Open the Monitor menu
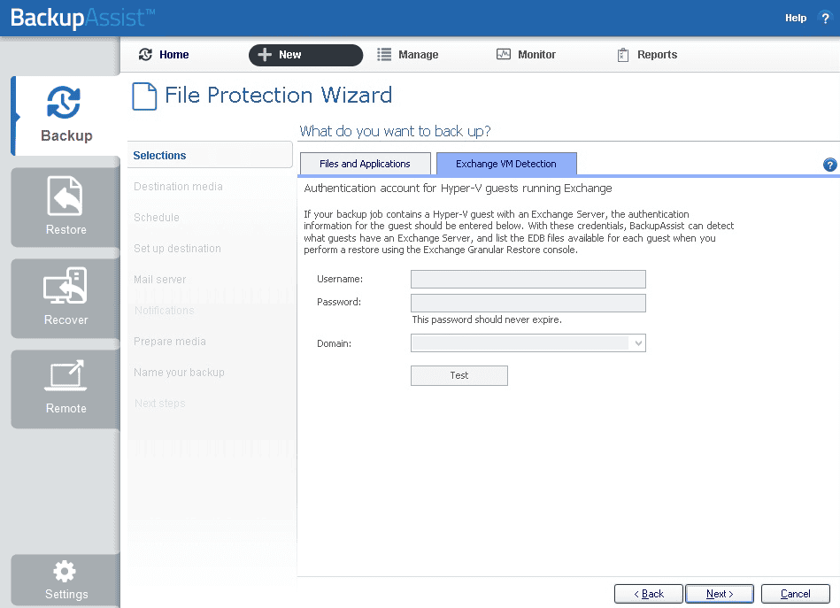Image resolution: width=840 pixels, height=608 pixels. (x=526, y=55)
